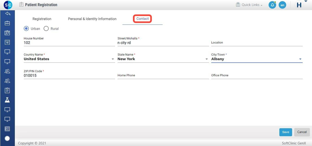
Task: Open the safe/vault icon in sidebar
Action: 7,129
